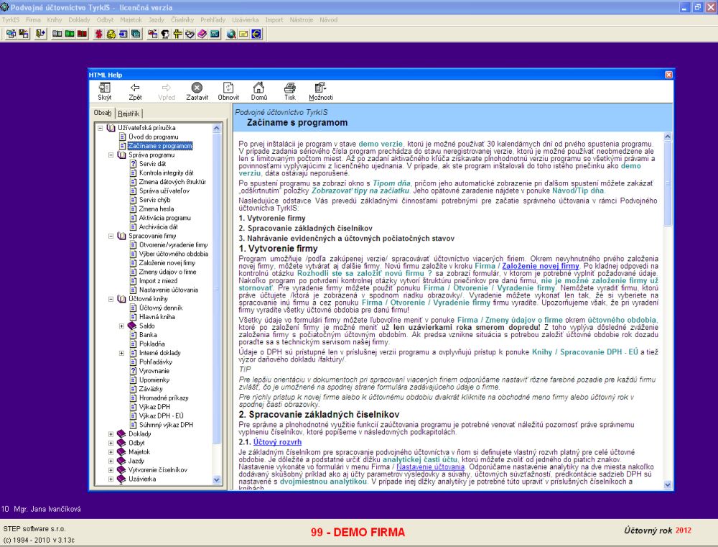Expand the Majetok book in help tree
This screenshot has width=718, height=547.
pos(111,452)
